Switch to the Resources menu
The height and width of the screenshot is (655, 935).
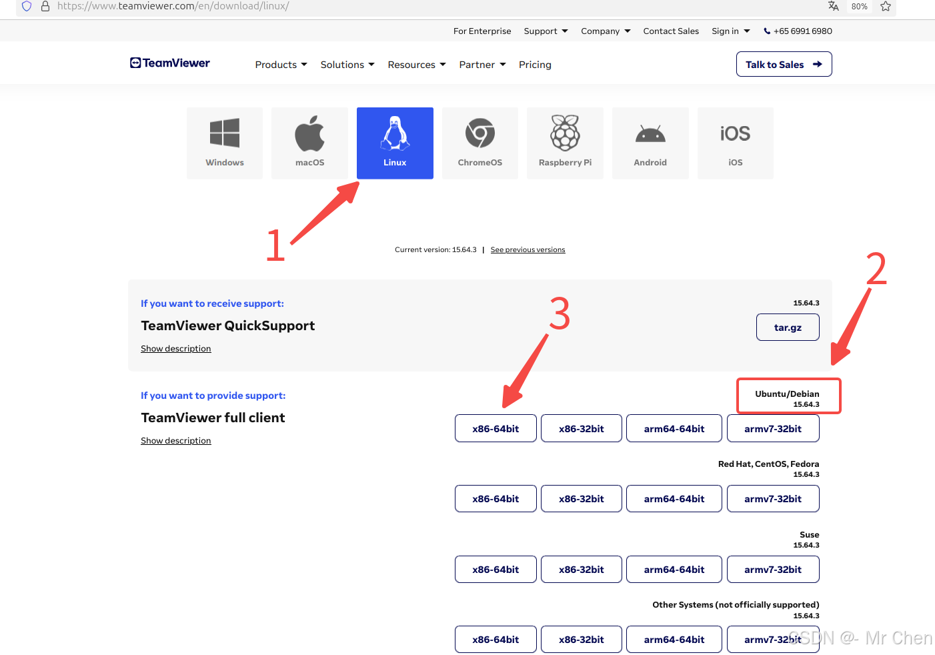pos(416,64)
